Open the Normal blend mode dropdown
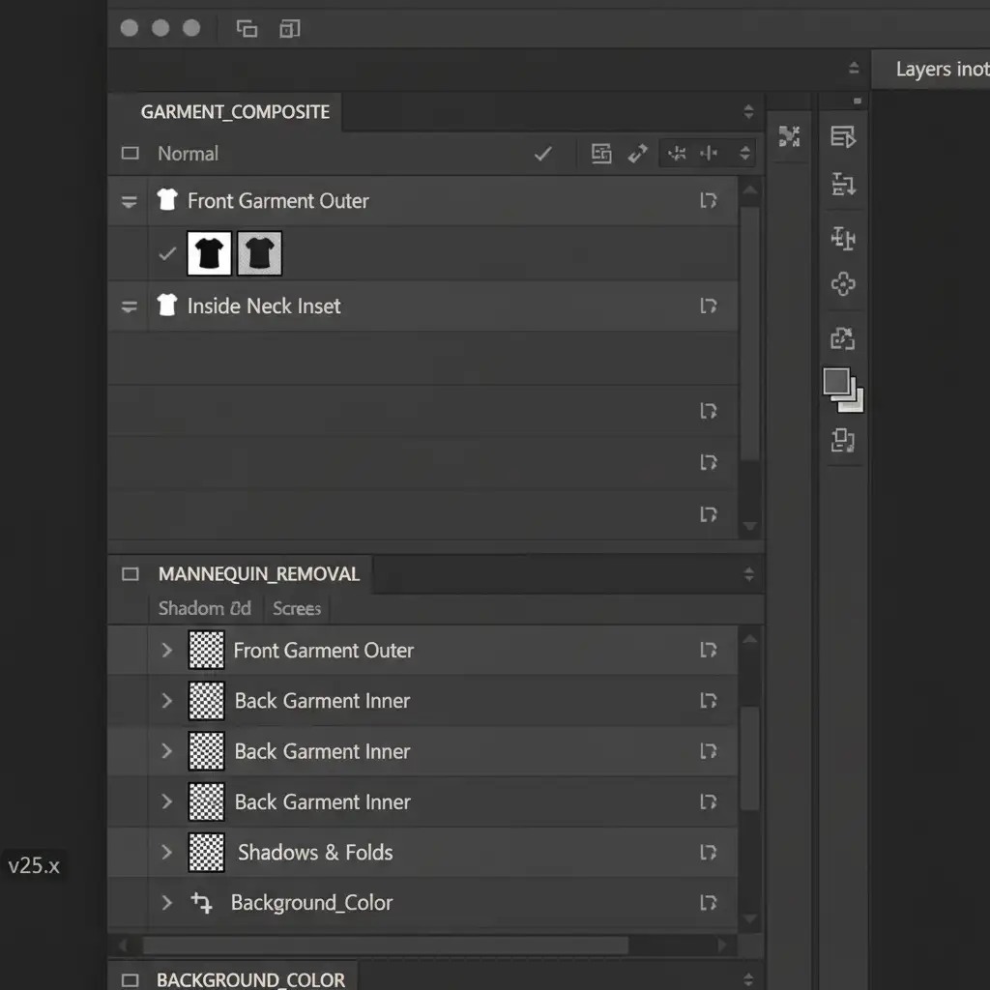 point(189,154)
